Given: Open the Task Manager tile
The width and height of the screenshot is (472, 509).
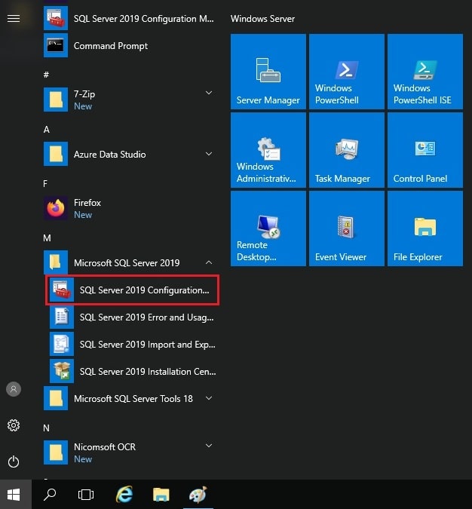Looking at the screenshot, I should [347, 150].
